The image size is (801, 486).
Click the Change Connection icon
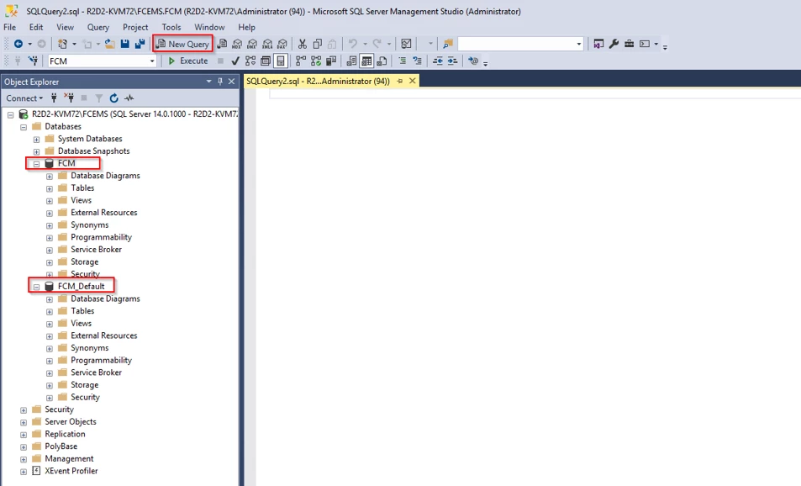click(34, 61)
